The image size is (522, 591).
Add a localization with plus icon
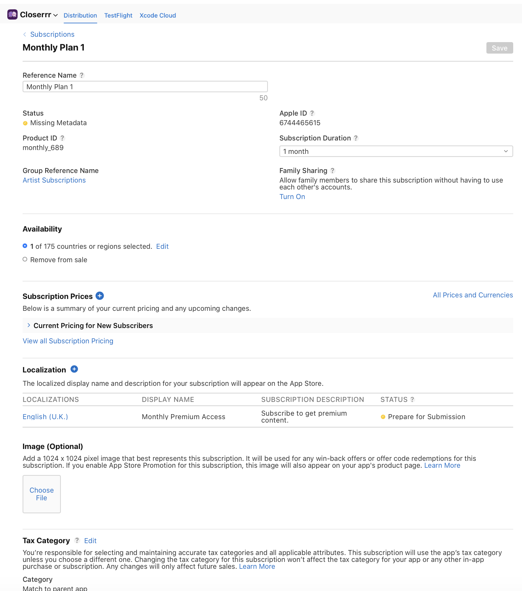click(75, 369)
